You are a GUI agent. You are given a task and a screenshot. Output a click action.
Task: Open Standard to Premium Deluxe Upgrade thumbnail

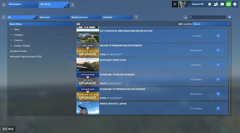click(x=88, y=94)
